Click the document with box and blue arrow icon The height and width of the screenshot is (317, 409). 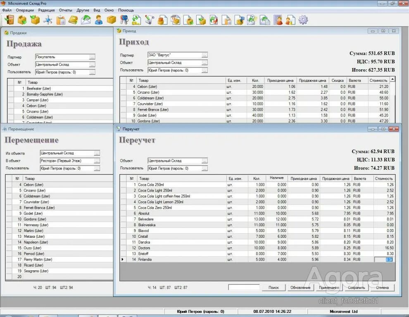click(239, 20)
